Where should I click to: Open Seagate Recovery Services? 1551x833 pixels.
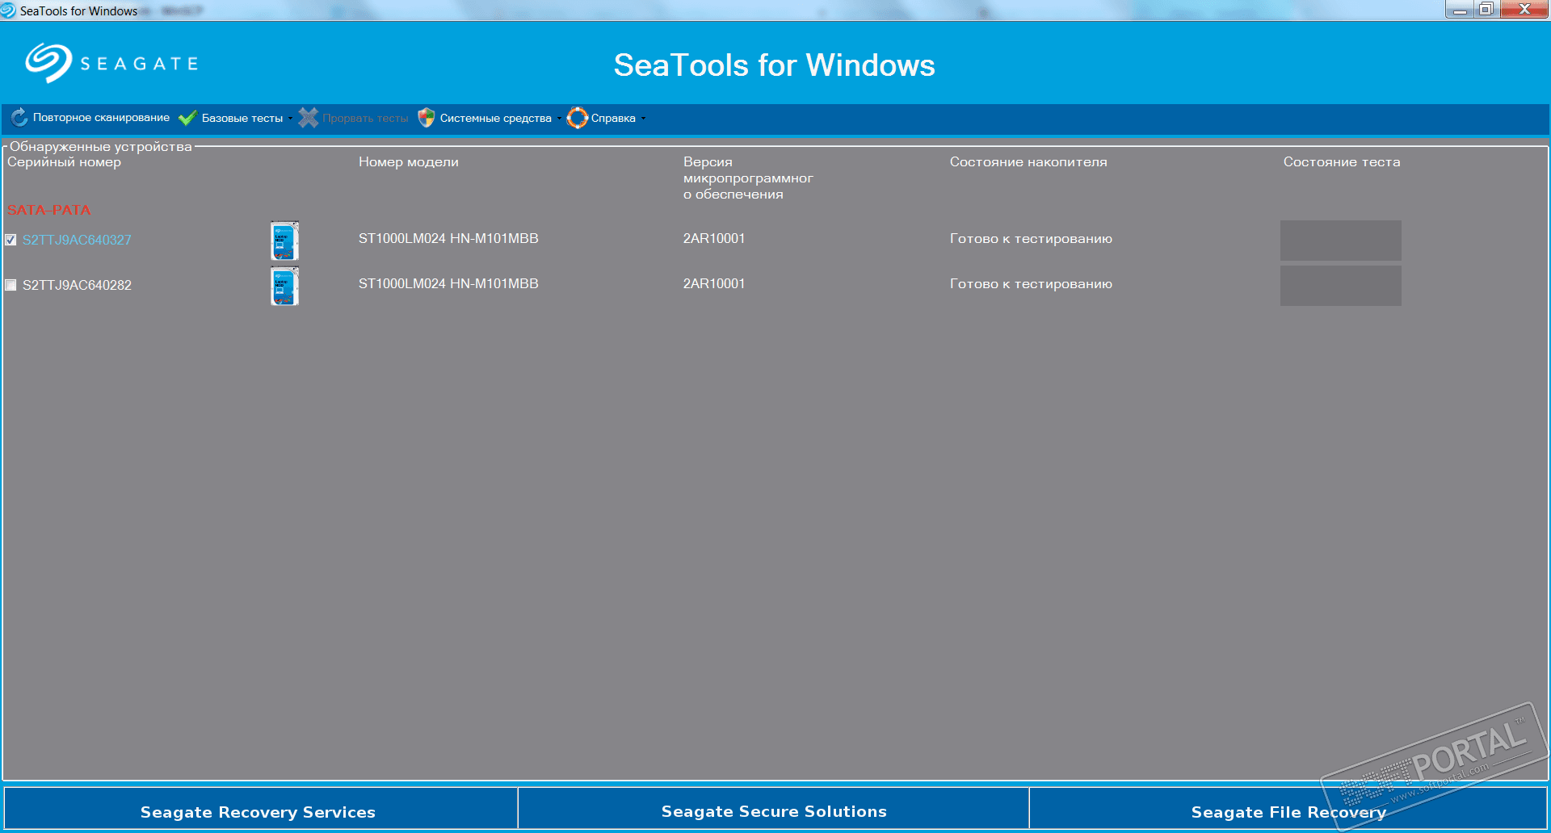point(260,809)
